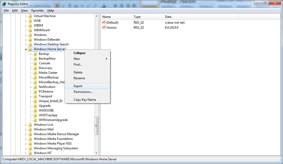Viewport: 283px width, 164px height.
Task: Click the Console folder icon
Action: click(35, 63)
